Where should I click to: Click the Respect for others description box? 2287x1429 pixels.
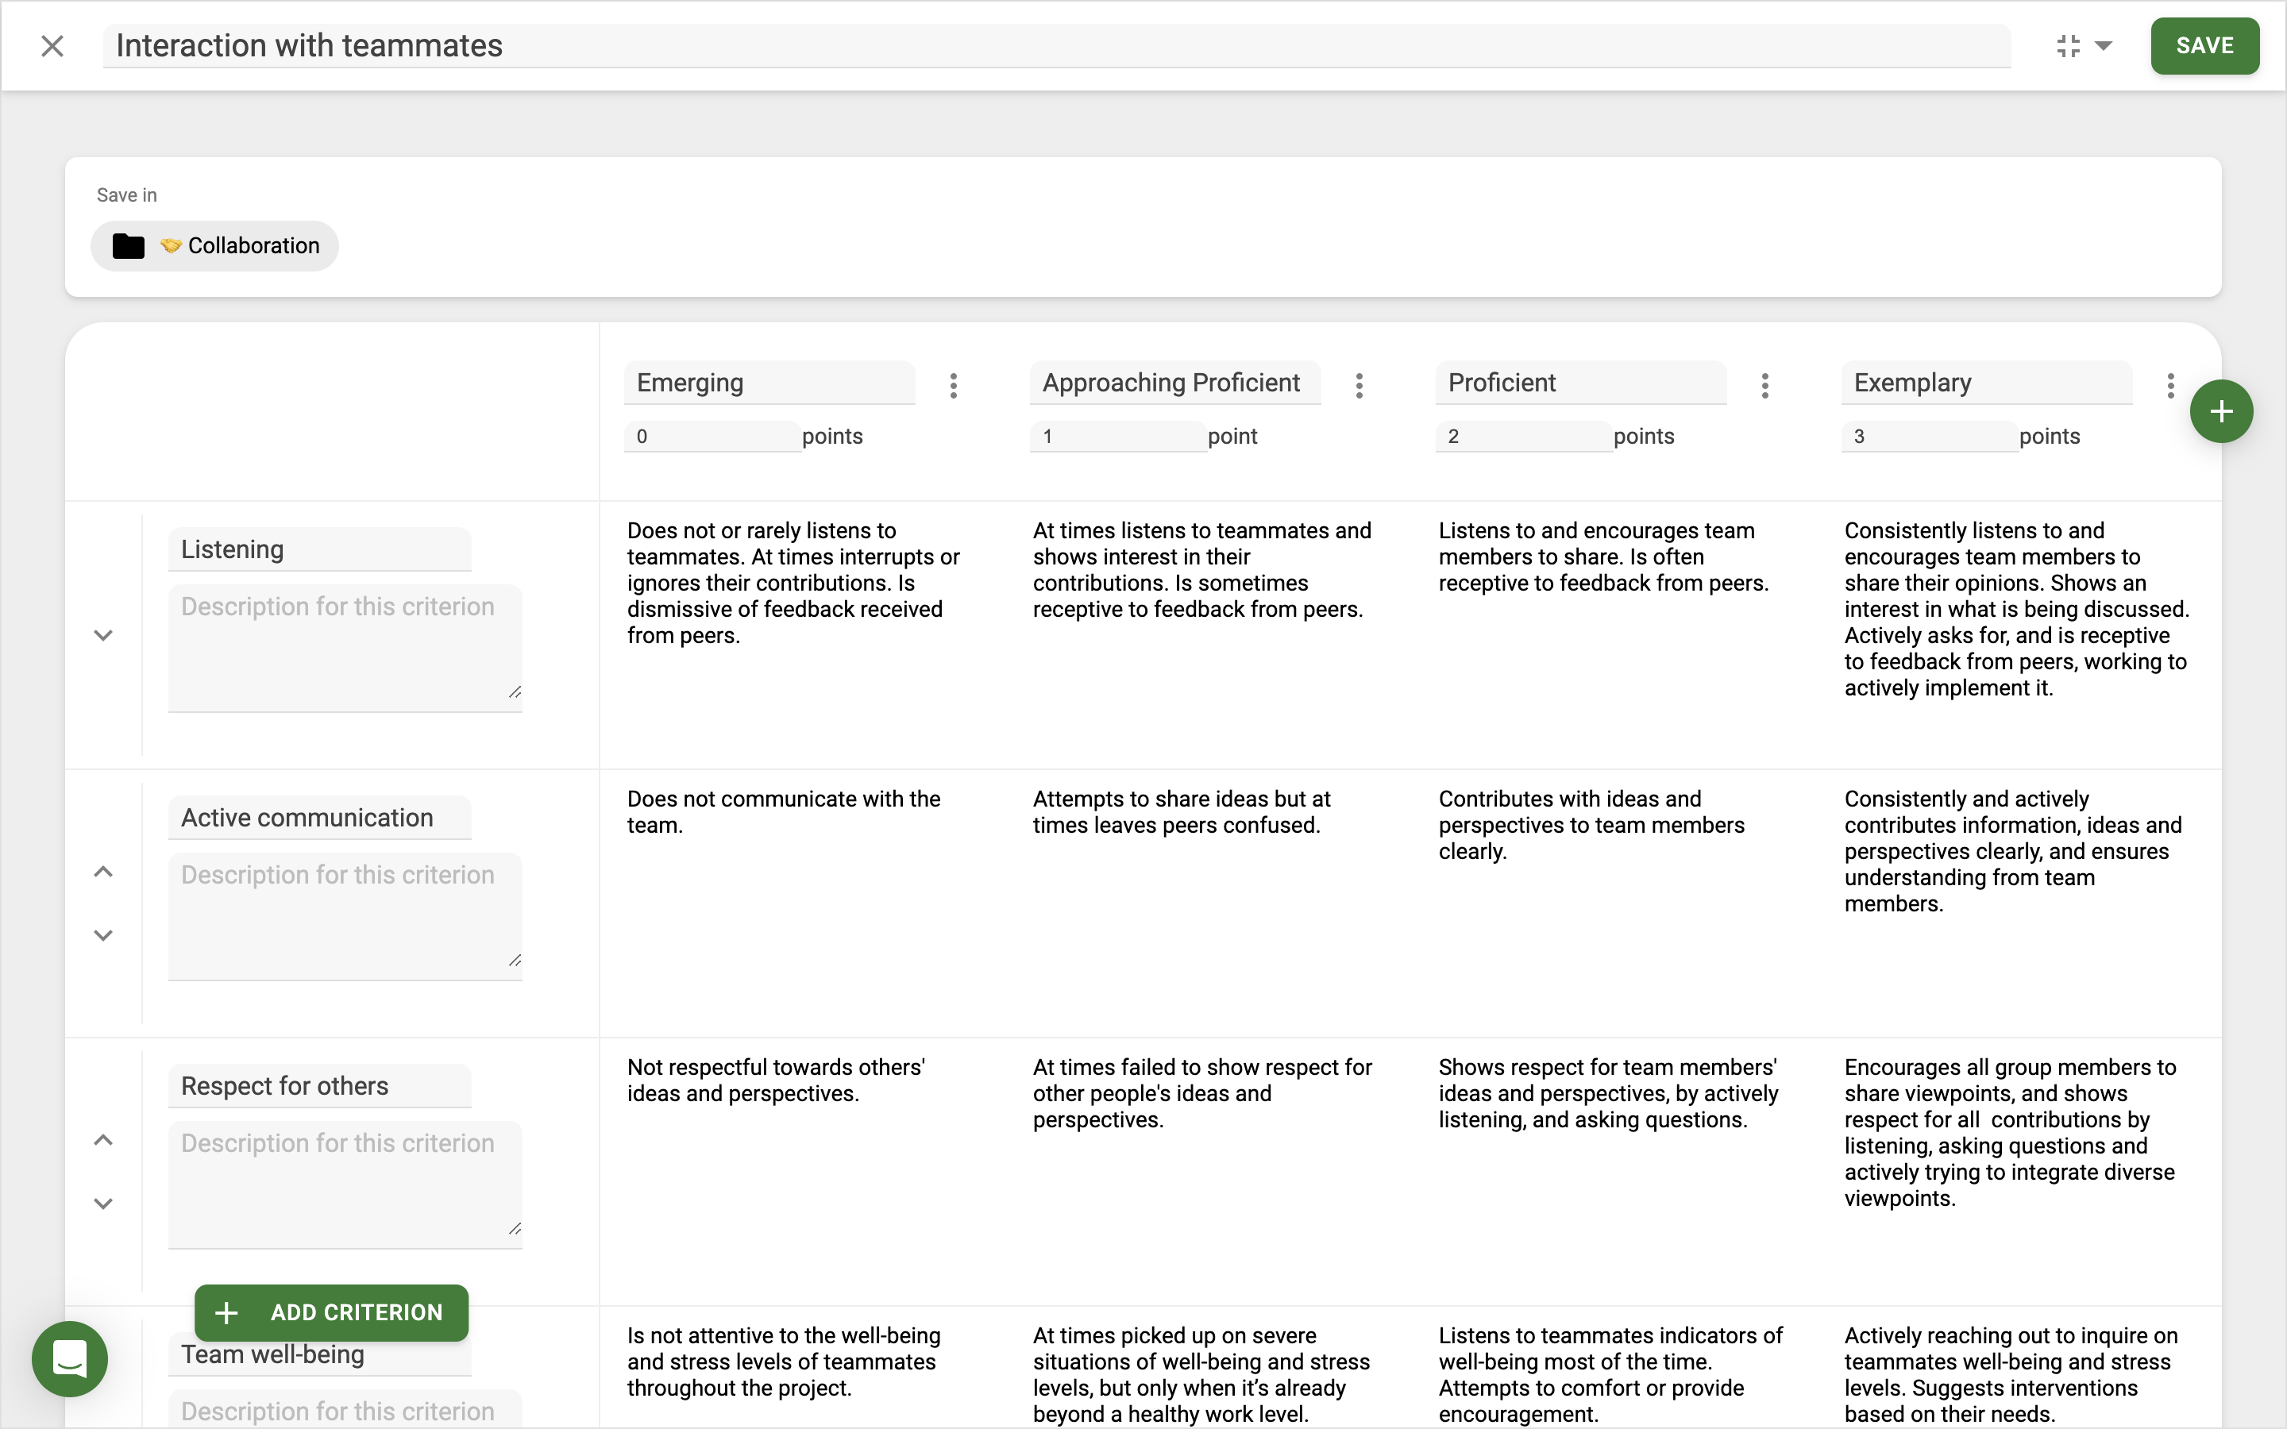345,1185
